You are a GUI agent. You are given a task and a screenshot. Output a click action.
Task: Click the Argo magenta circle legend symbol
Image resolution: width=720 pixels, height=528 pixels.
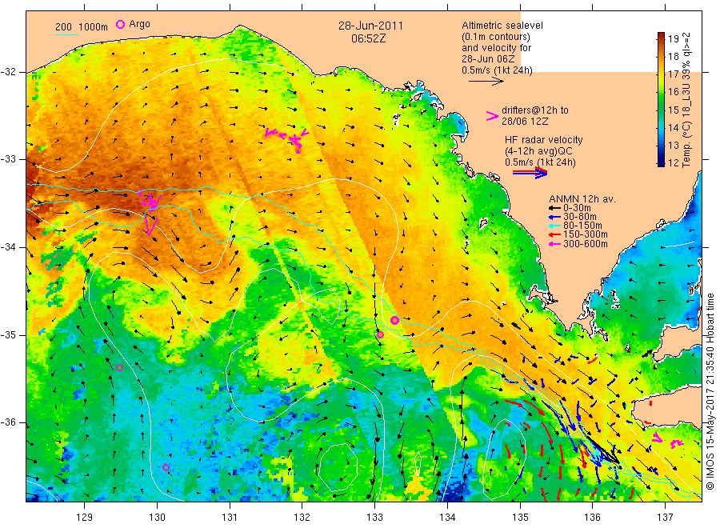120,25
